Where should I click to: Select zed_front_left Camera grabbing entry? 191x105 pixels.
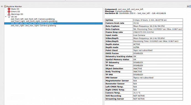pyautogui.click(x=33, y=19)
